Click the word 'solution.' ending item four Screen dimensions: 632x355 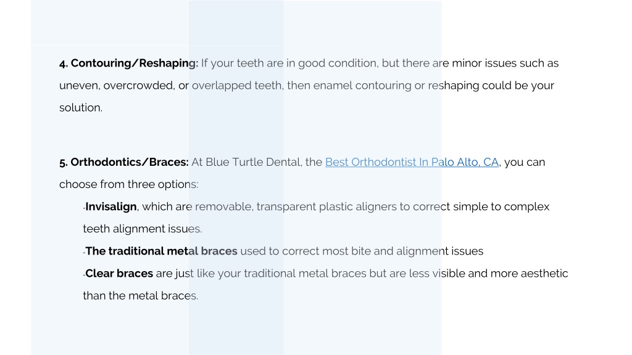click(x=81, y=107)
